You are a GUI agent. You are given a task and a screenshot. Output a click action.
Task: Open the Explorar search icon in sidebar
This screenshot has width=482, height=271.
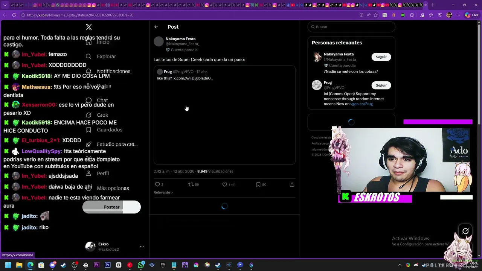coord(88,56)
